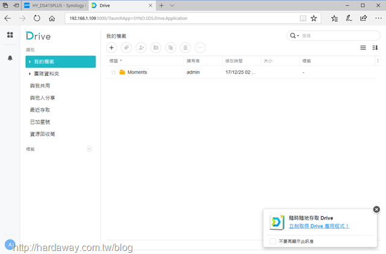
Task: Refresh the browser page
Action: click(37, 18)
